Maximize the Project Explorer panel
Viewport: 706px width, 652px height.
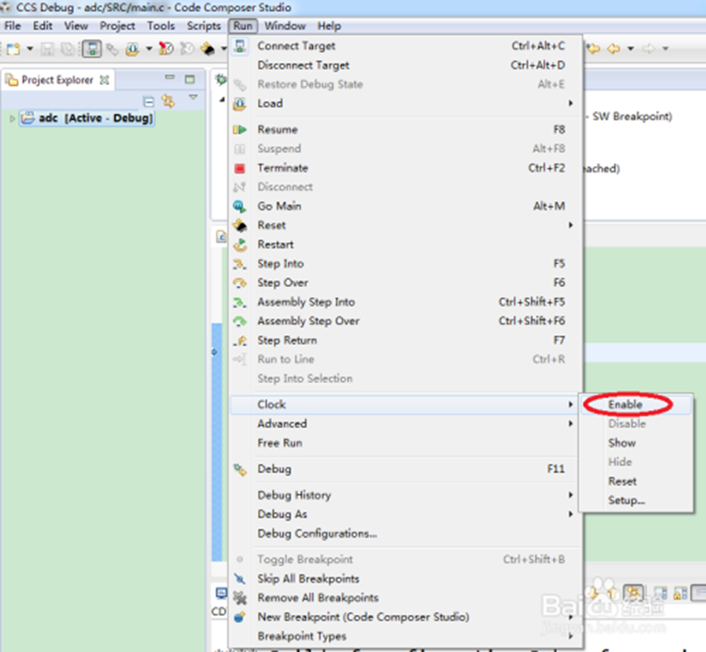[x=190, y=79]
